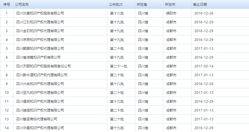
Task: Click date 2016-12-29 in the 四川江引 row
Action: [x=204, y=22]
